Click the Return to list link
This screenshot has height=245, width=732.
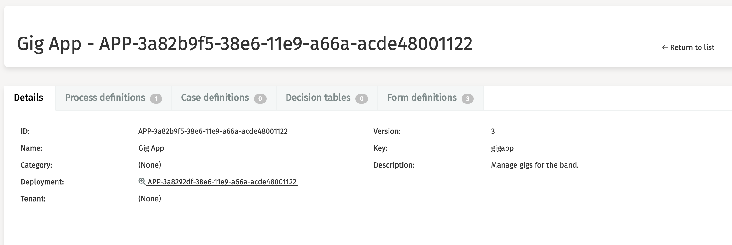coord(688,47)
